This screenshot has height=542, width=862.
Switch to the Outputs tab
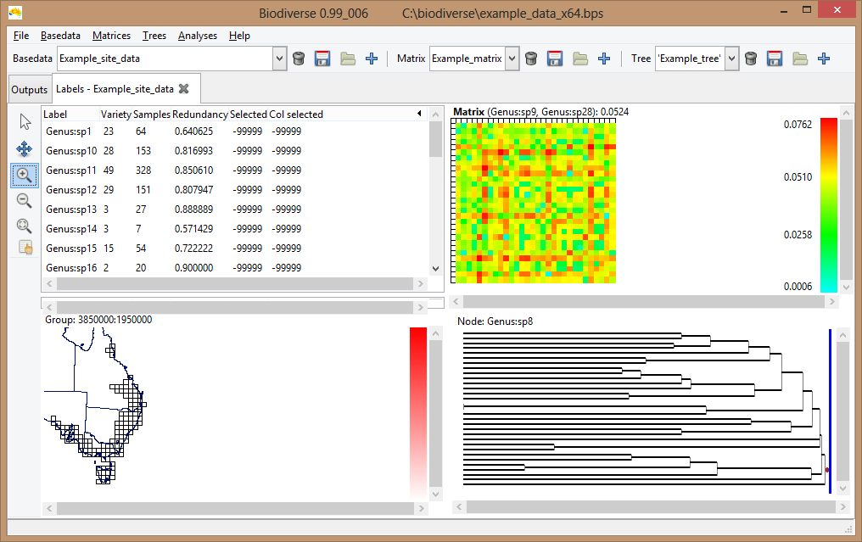[x=29, y=88]
